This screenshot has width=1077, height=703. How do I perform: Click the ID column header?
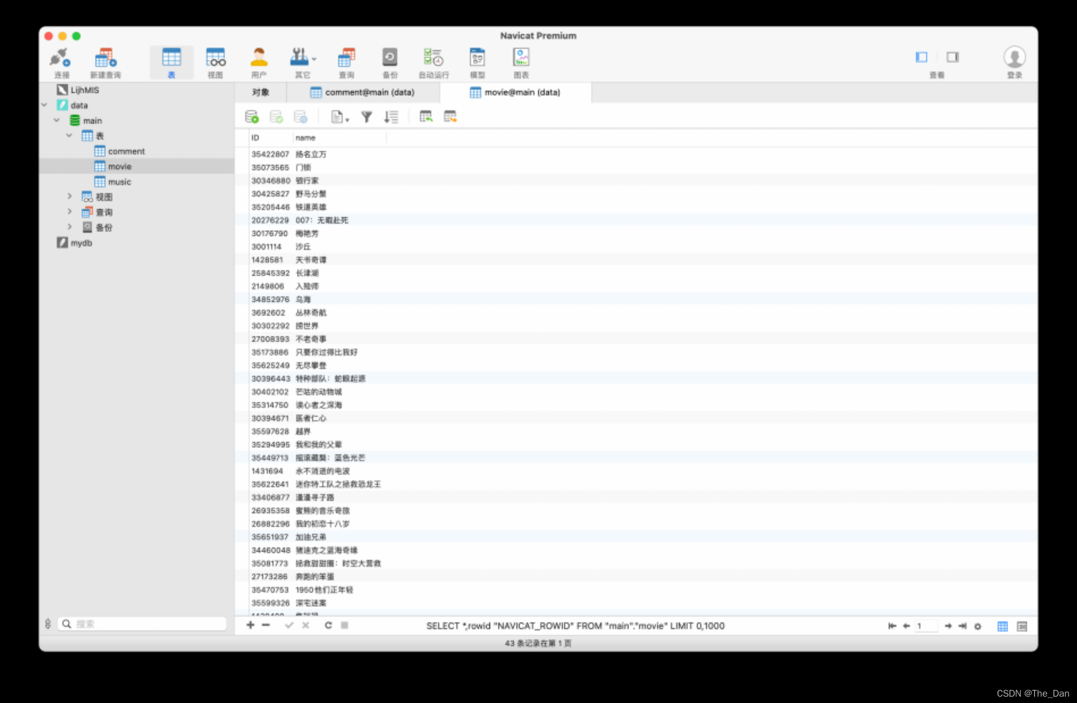click(271, 138)
